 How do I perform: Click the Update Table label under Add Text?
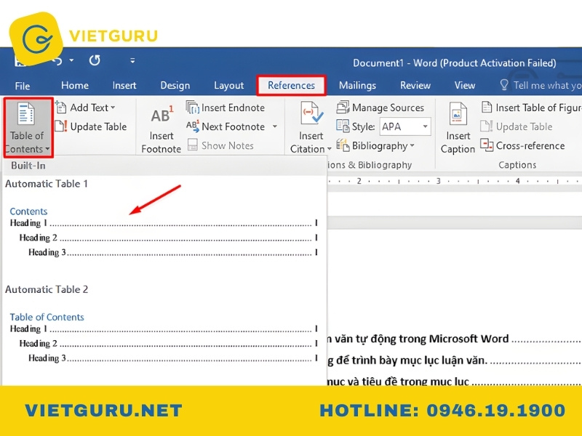point(98,126)
